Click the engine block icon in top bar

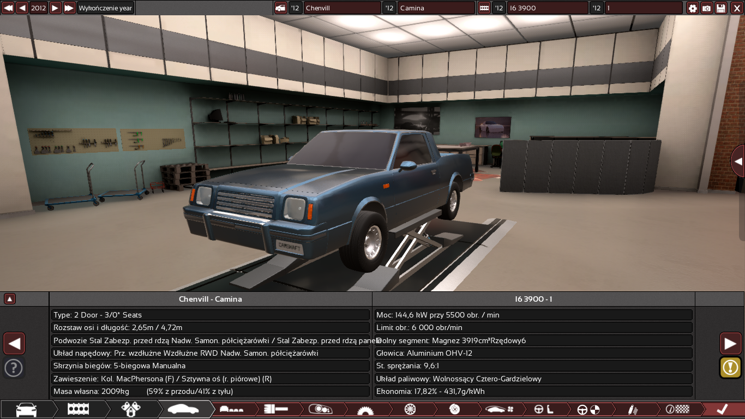point(484,8)
